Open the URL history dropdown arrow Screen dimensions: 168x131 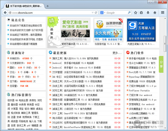point(93,13)
